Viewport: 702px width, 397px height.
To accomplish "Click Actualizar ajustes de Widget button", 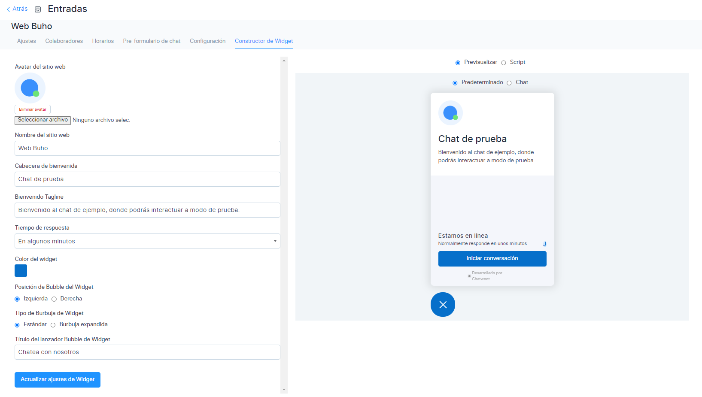I will 58,380.
